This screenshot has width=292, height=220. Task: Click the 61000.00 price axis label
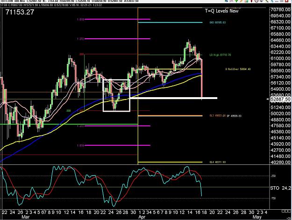click(x=280, y=58)
